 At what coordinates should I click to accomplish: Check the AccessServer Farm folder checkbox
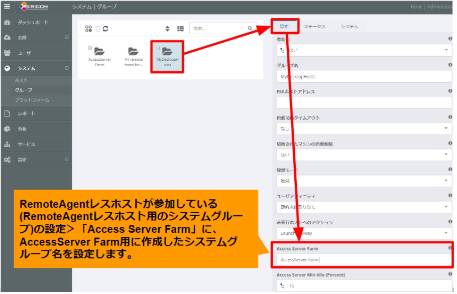89,47
